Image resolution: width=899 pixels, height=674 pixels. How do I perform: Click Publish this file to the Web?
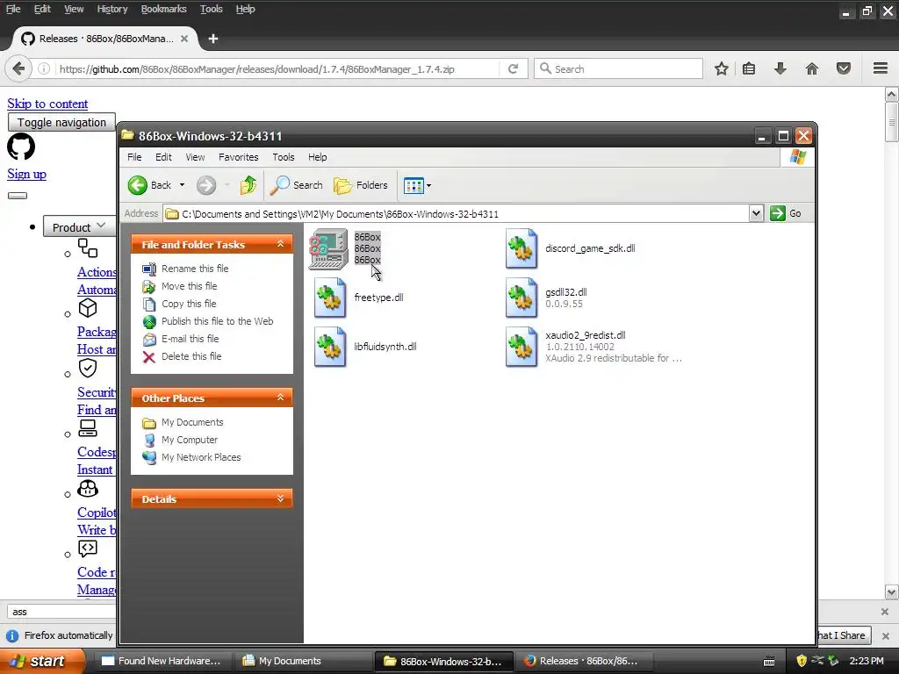[x=218, y=321]
